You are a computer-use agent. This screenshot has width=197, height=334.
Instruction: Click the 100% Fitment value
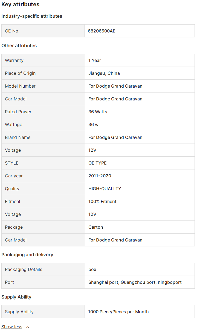point(102,201)
